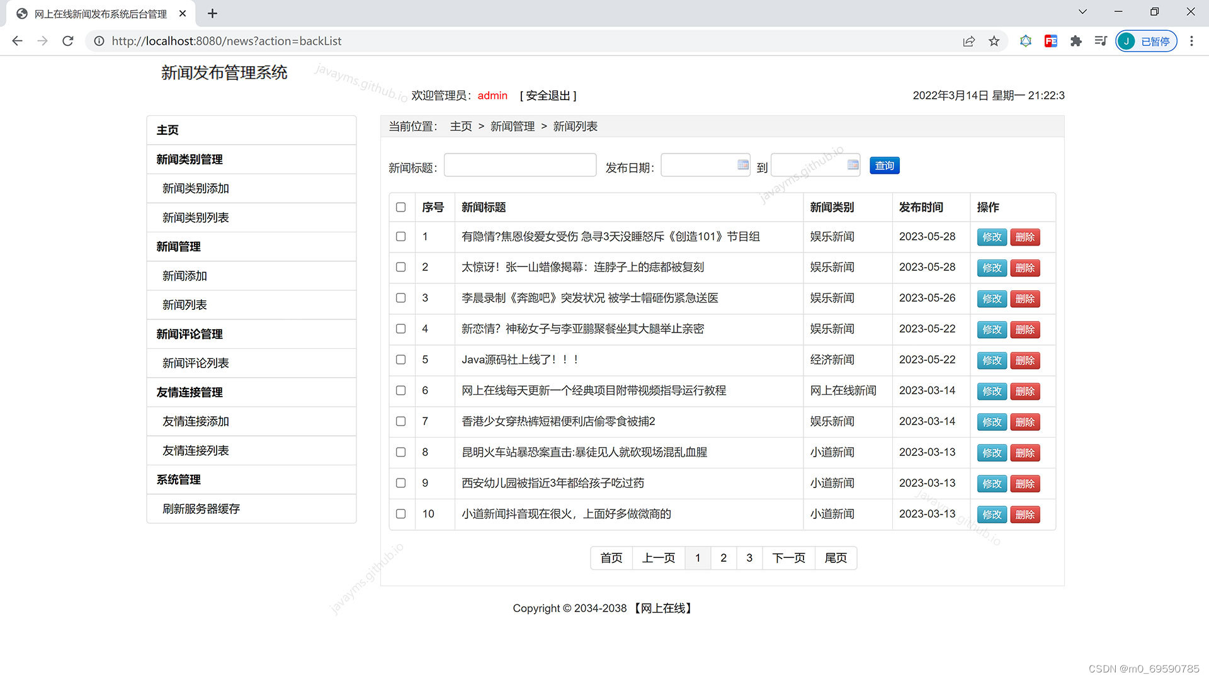1209x680 pixels.
Task: Check the box for row 10
Action: (400, 514)
